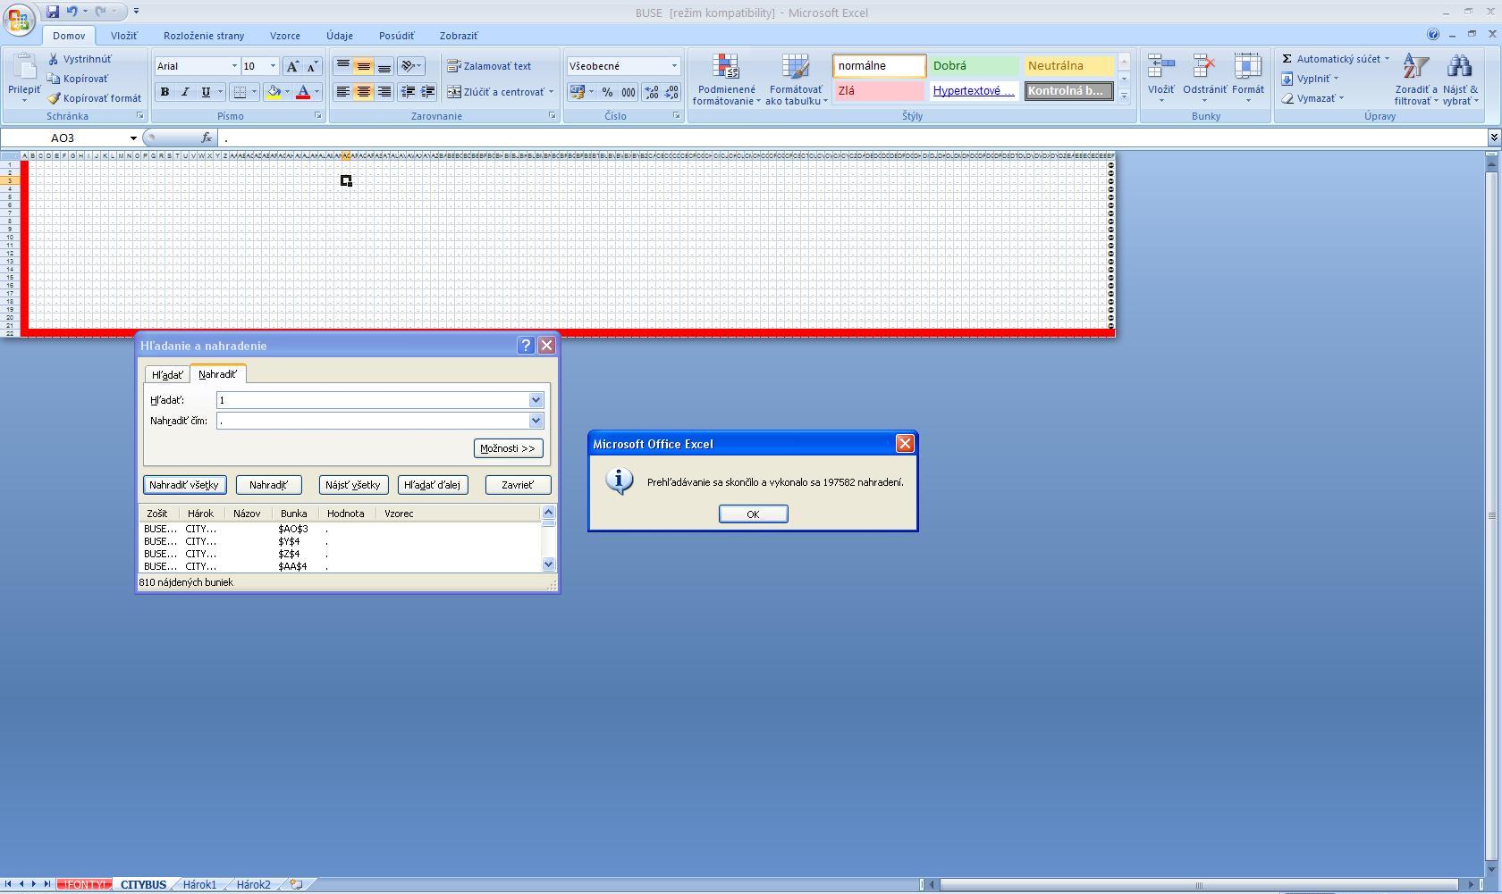Viewport: 1502px width, 894px height.
Task: Click the percent style icon
Action: (608, 92)
